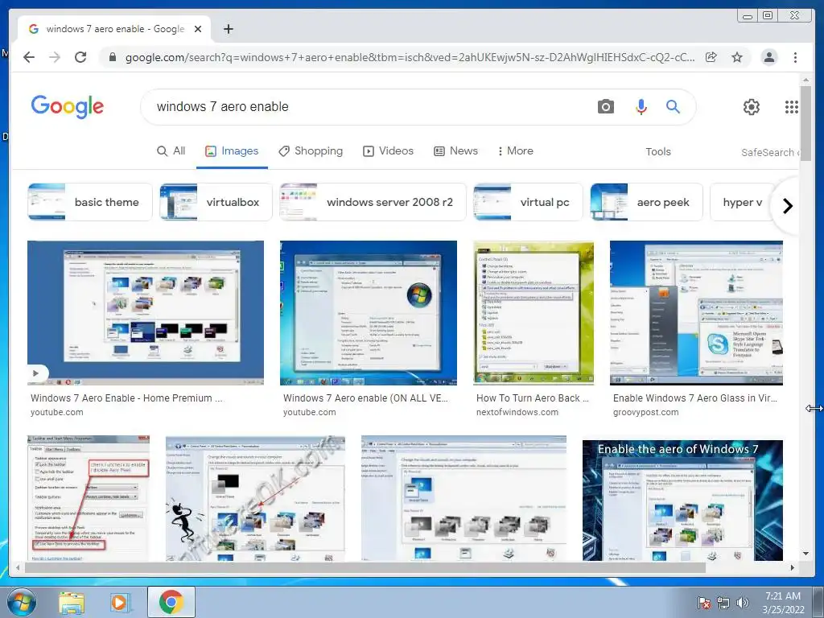The height and width of the screenshot is (618, 824).
Task: Reload the current page
Action: [x=80, y=57]
